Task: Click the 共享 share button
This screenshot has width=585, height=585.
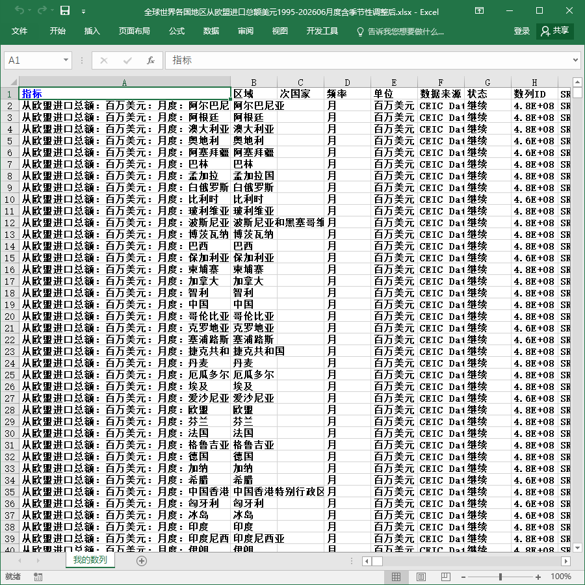Action: point(555,31)
